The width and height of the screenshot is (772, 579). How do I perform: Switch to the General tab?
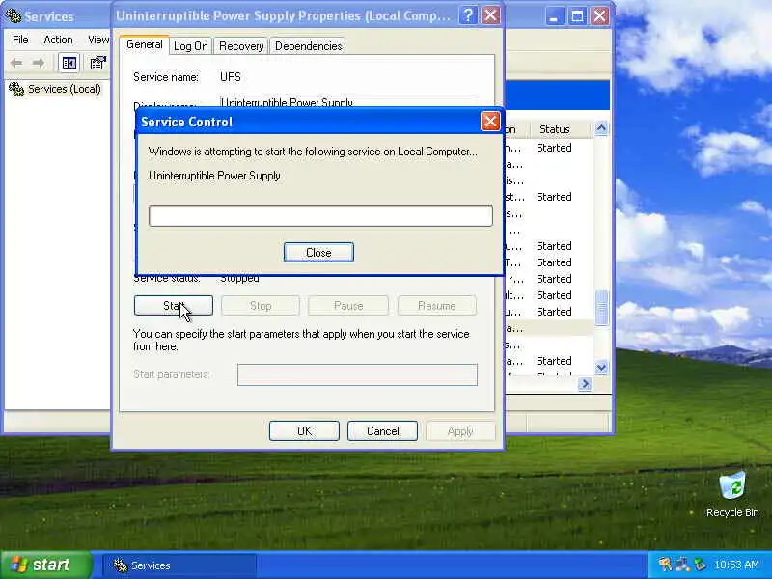point(144,44)
